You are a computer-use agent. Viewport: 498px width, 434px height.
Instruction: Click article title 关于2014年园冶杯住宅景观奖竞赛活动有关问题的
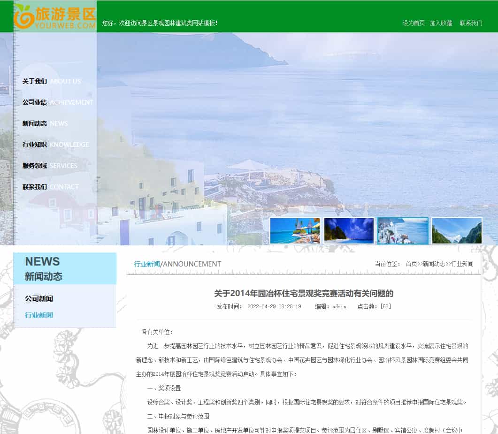point(304,293)
